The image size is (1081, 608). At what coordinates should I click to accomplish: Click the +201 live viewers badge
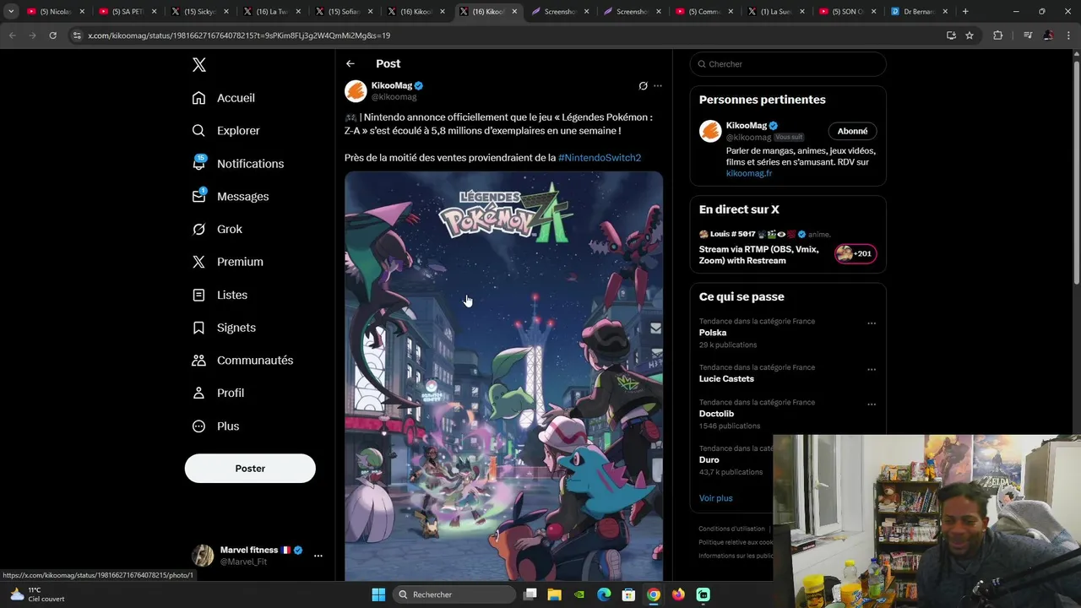(x=856, y=253)
